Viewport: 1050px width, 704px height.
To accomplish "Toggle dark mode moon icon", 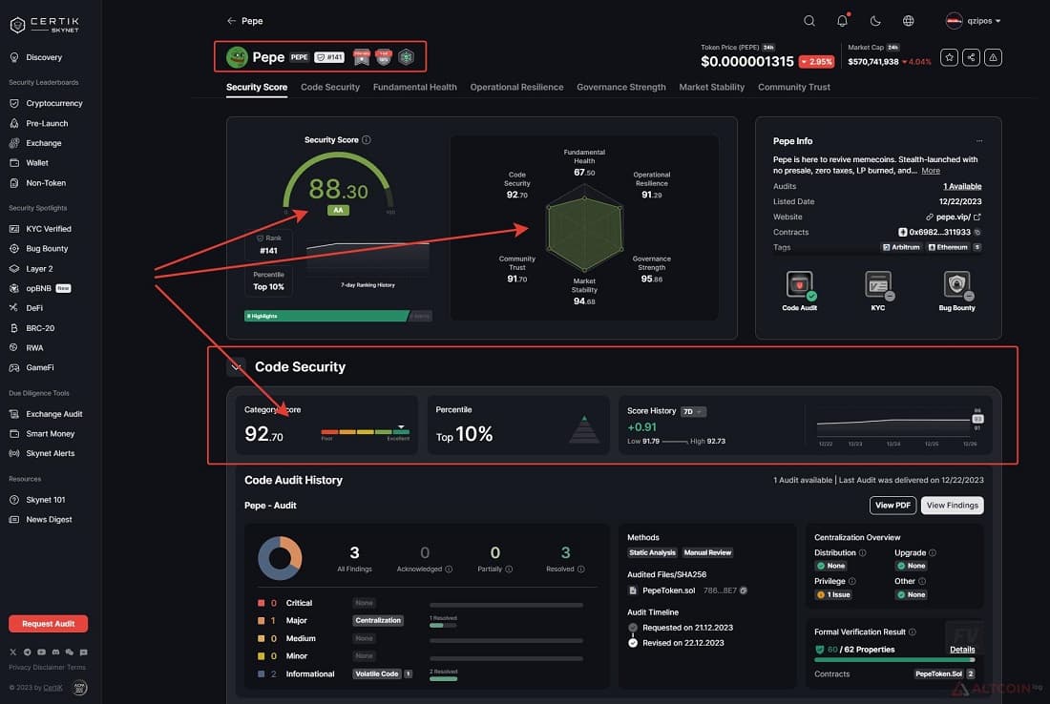I will pyautogui.click(x=875, y=21).
